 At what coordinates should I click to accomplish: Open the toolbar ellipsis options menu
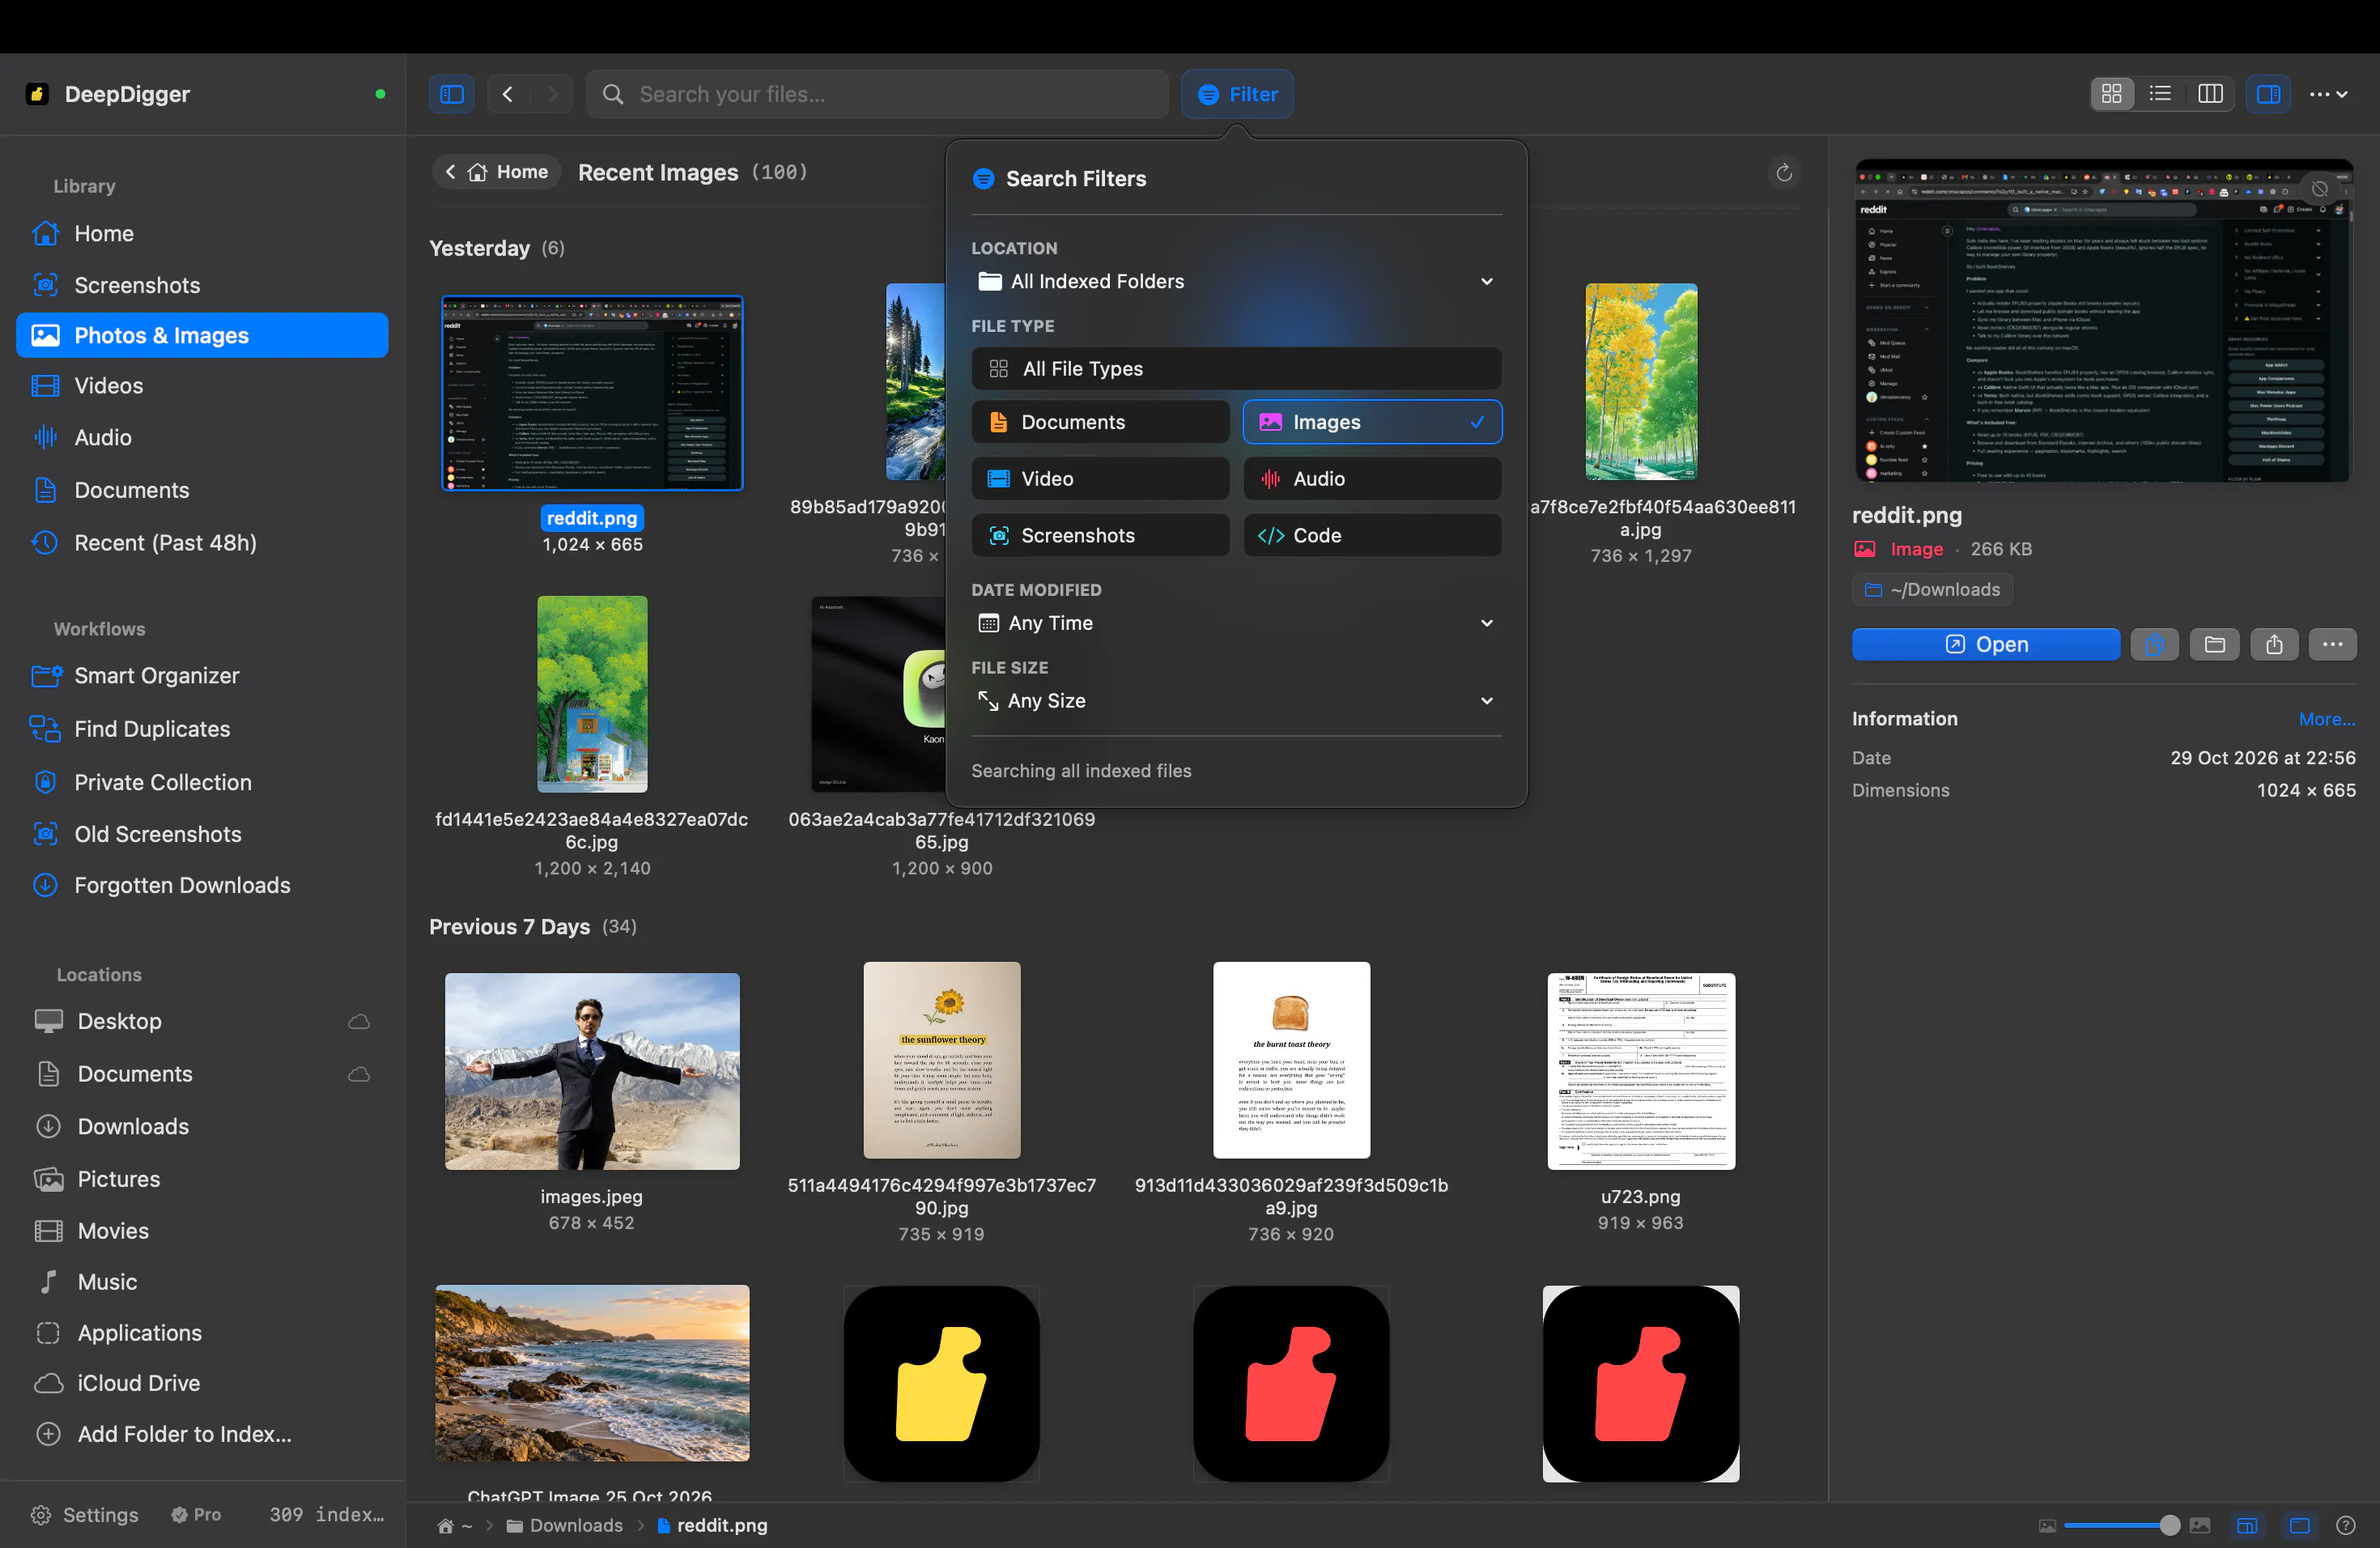coord(2328,94)
